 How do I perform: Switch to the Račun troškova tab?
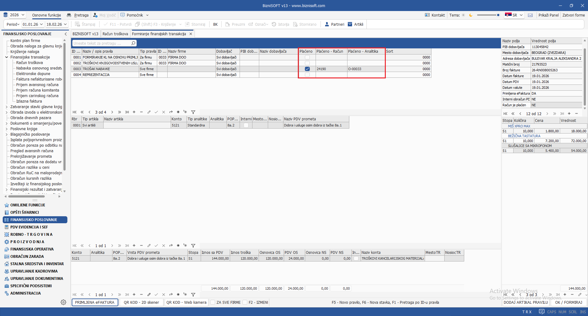pos(115,34)
